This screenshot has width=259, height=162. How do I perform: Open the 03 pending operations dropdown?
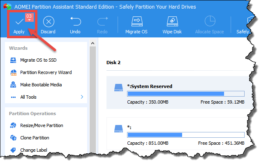pyautogui.click(x=29, y=18)
